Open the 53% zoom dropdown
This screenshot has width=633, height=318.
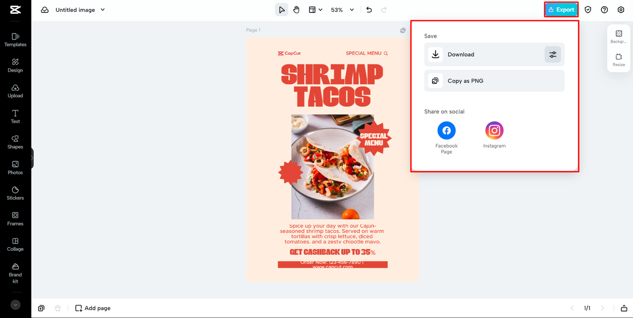click(x=342, y=10)
